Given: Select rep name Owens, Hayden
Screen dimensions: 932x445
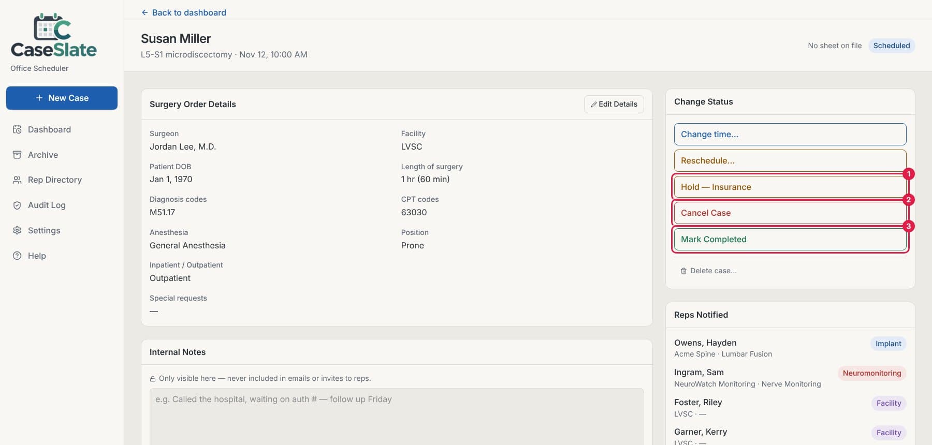Looking at the screenshot, I should [705, 343].
